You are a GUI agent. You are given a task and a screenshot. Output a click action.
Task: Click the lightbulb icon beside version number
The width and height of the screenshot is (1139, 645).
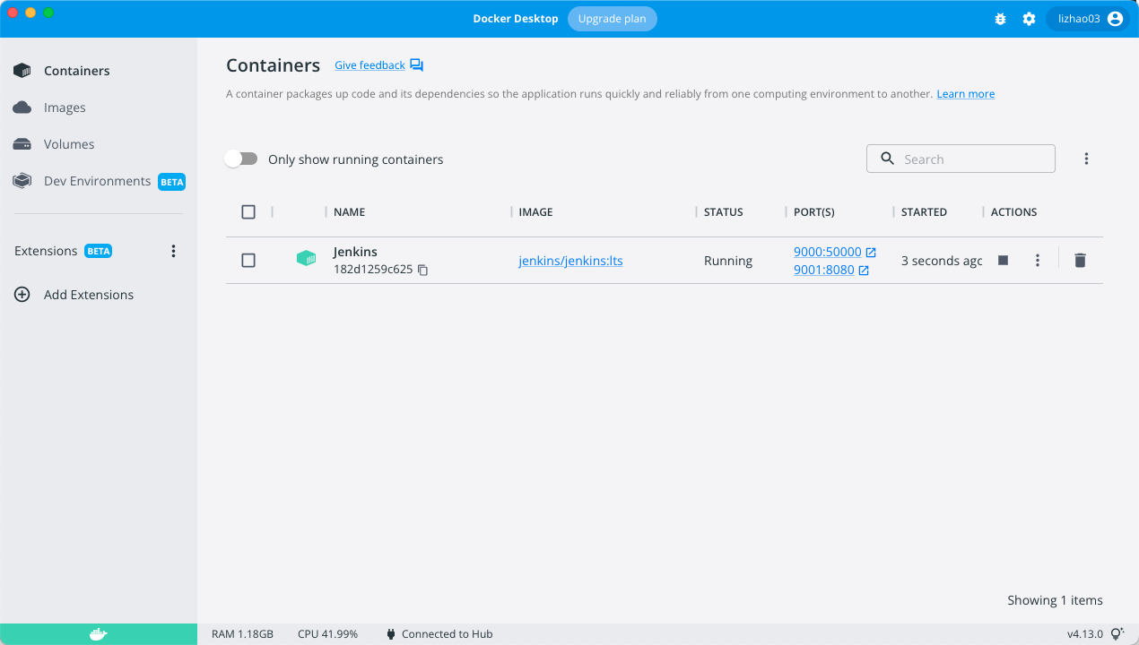1117,633
